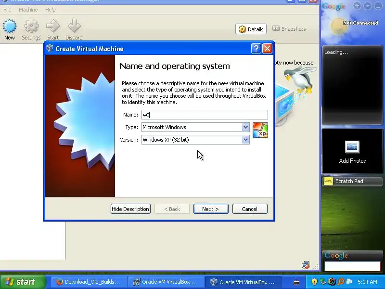Click the New machine toolbar icon
Screen dimensions: 385x289
10,29
